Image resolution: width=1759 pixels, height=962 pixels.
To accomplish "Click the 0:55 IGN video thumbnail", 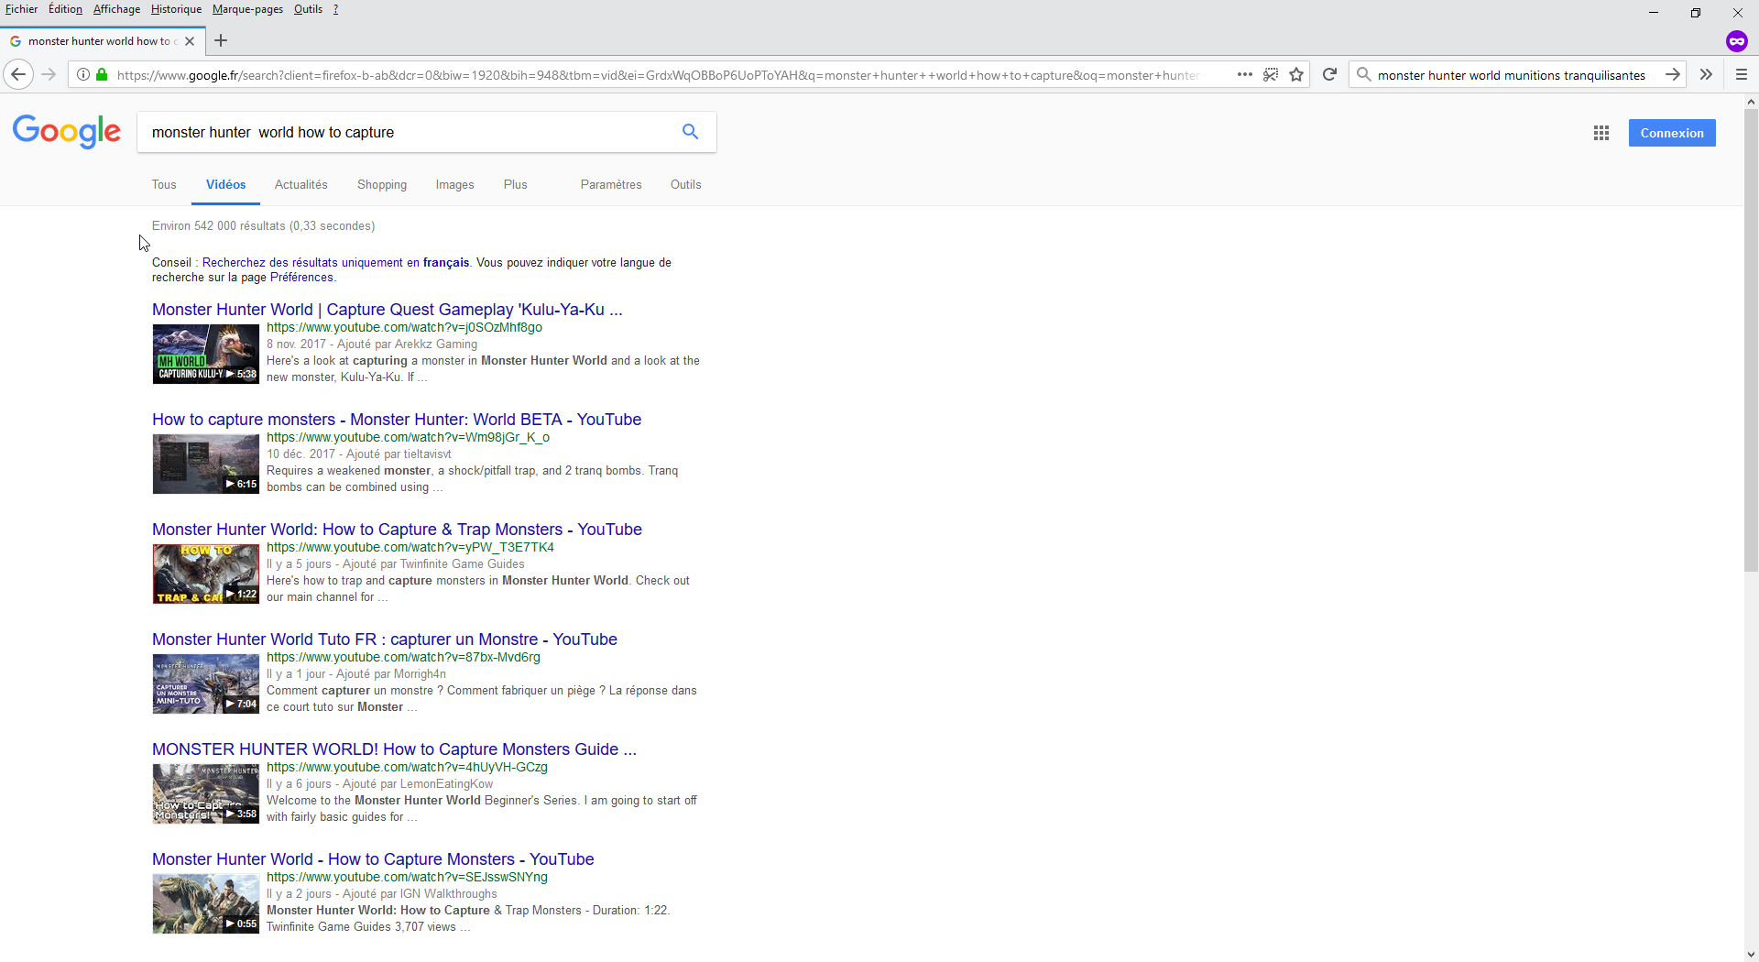I will [206, 903].
